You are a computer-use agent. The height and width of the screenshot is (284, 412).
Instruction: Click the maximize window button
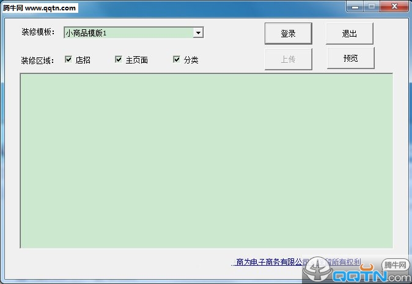pyautogui.click(x=372, y=6)
